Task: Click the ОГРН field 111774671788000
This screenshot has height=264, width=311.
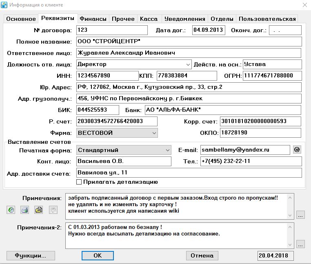Action: click(x=272, y=76)
